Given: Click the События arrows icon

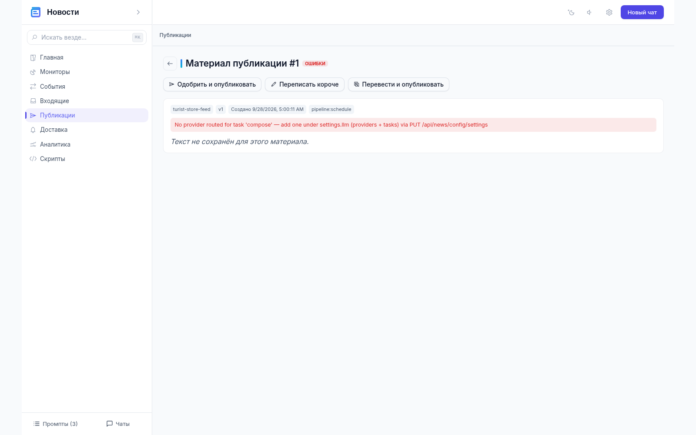Looking at the screenshot, I should [33, 87].
